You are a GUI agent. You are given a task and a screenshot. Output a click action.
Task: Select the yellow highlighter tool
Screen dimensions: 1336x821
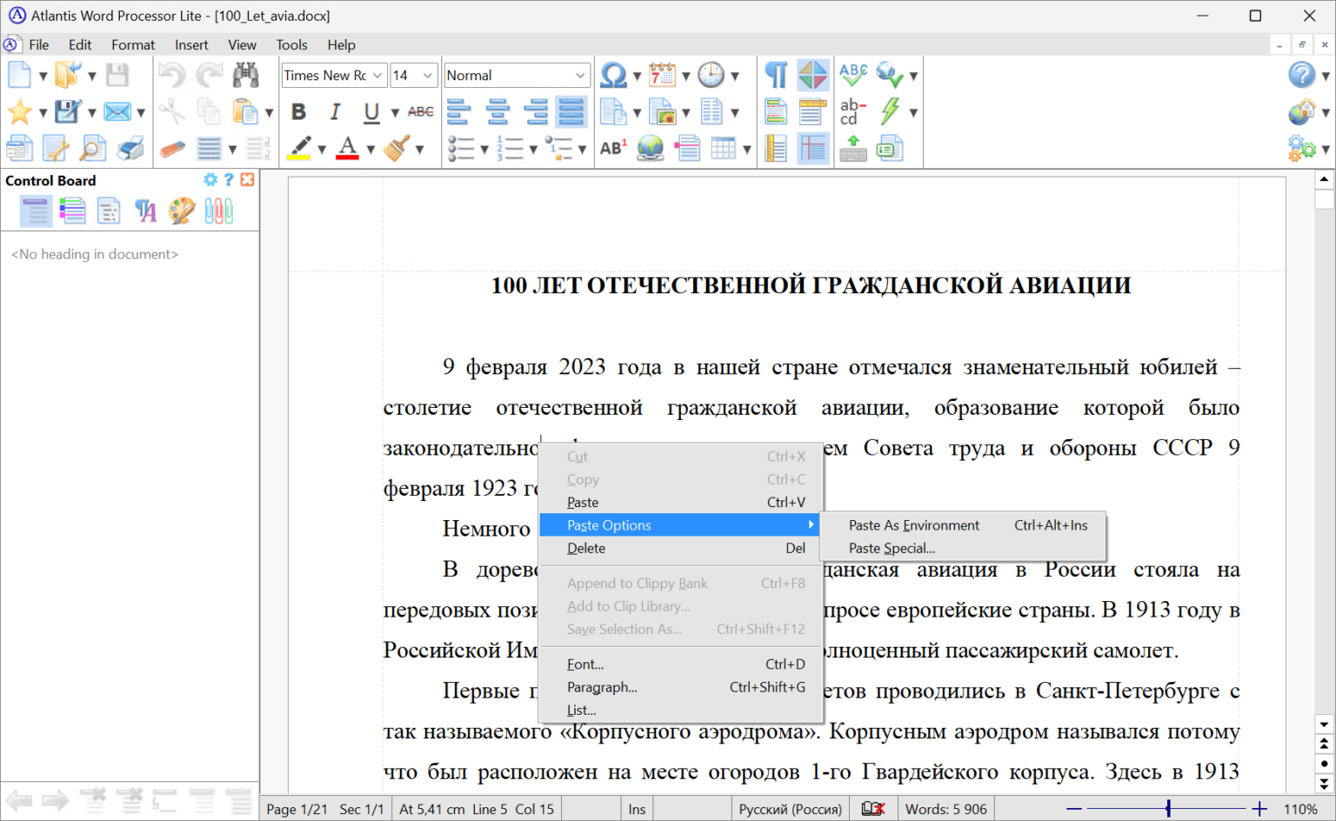click(x=297, y=148)
